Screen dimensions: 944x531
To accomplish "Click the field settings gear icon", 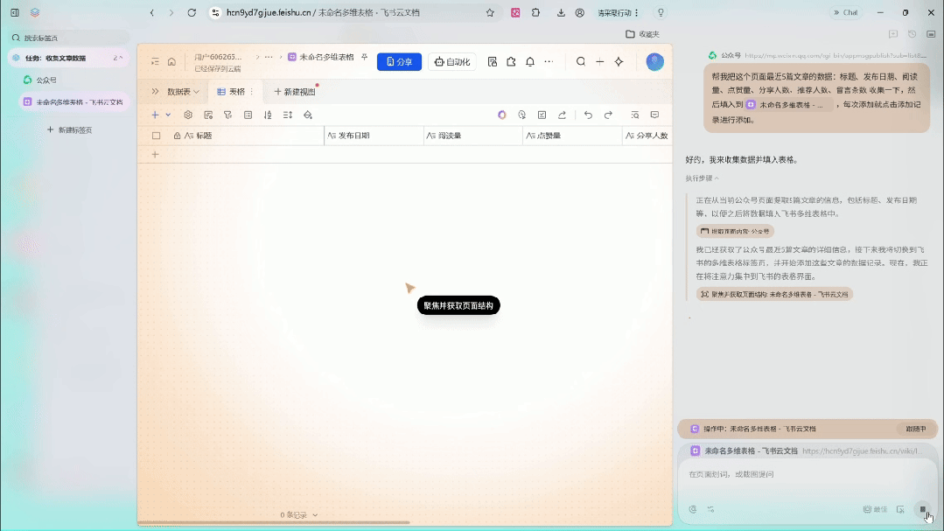I will (188, 115).
